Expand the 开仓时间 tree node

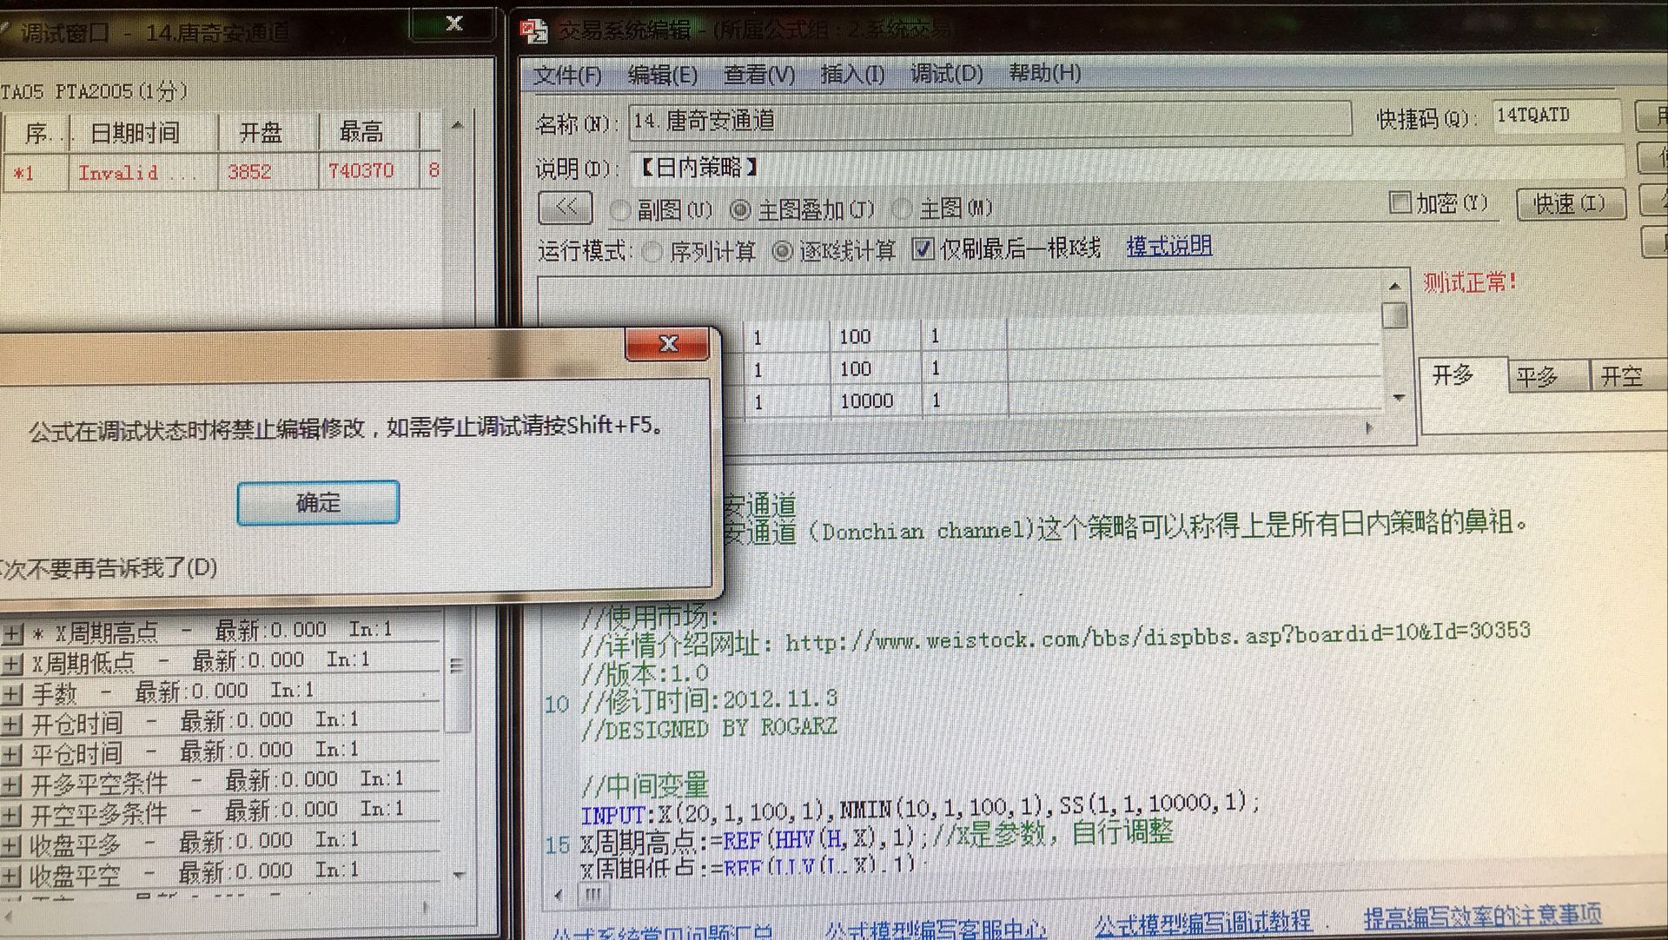pyautogui.click(x=12, y=724)
